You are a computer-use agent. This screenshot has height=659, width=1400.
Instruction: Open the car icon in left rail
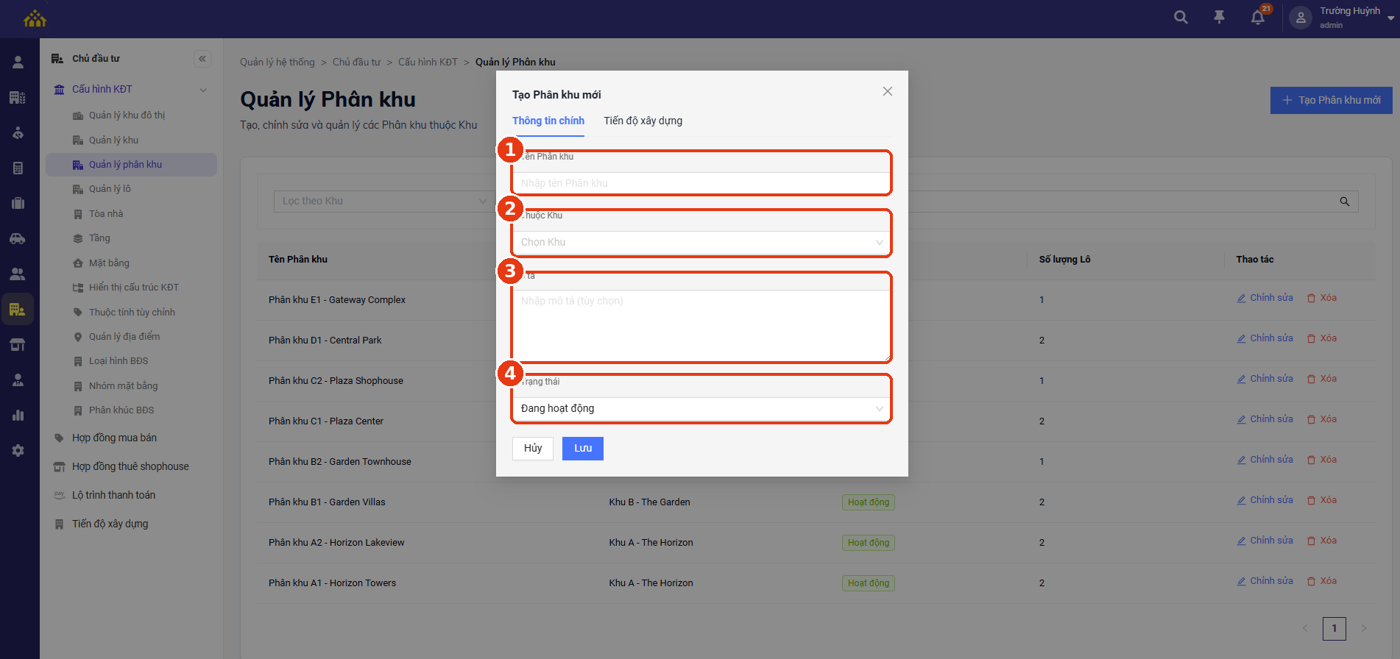tap(18, 238)
